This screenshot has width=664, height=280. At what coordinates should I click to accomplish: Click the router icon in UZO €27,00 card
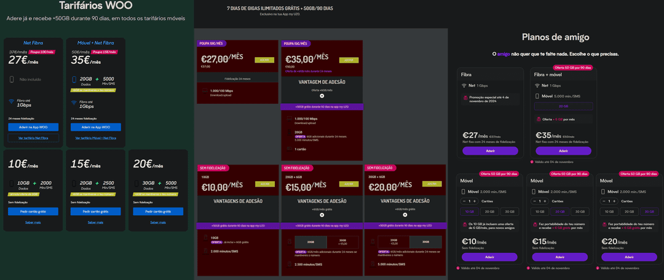coord(205,90)
